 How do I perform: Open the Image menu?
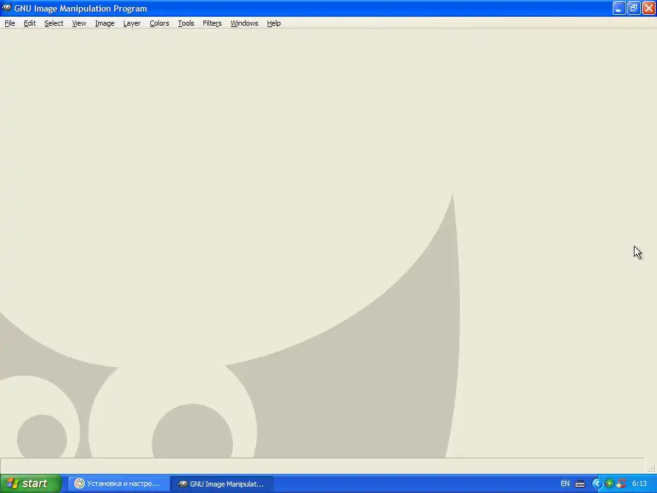105,24
